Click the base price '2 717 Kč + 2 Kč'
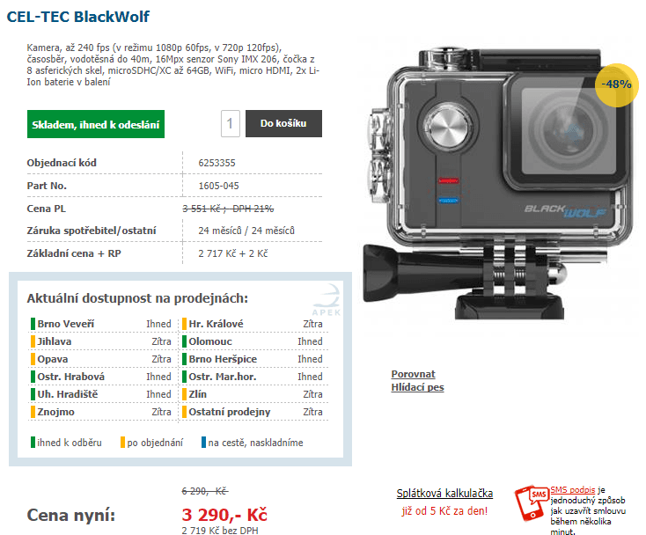 [x=232, y=253]
